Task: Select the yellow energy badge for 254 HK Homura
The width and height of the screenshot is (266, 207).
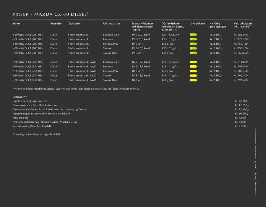Action: click(x=194, y=67)
